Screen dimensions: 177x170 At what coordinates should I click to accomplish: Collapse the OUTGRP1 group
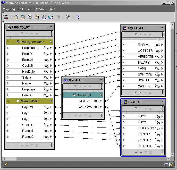(x=75, y=95)
